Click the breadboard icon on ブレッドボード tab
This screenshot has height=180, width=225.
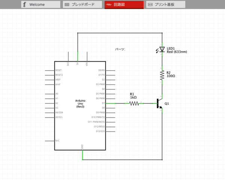[67, 5]
